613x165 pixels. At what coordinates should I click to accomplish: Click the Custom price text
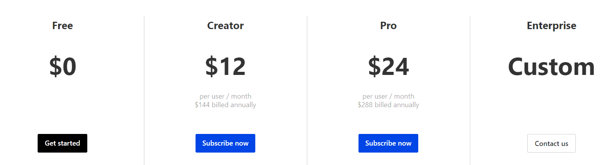click(x=551, y=66)
